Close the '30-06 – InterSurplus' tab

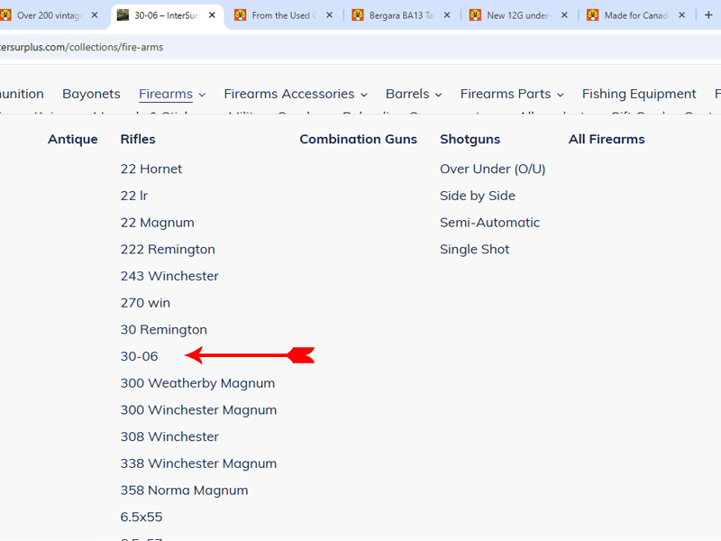click(212, 15)
